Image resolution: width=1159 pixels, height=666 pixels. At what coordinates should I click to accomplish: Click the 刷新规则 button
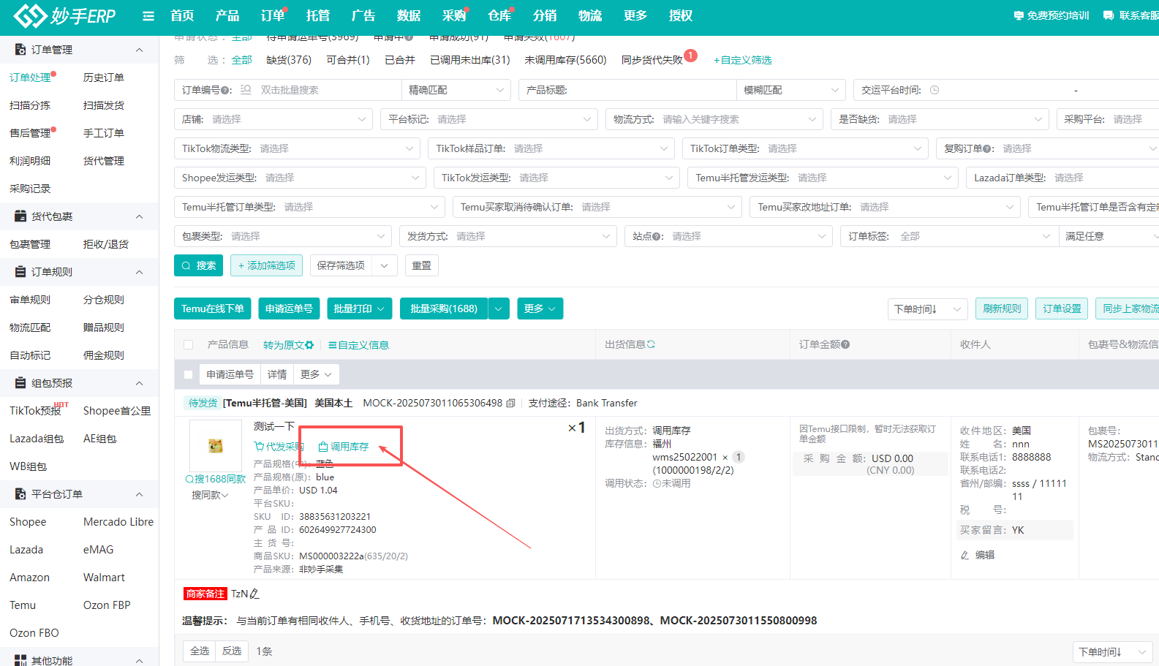[1002, 309]
